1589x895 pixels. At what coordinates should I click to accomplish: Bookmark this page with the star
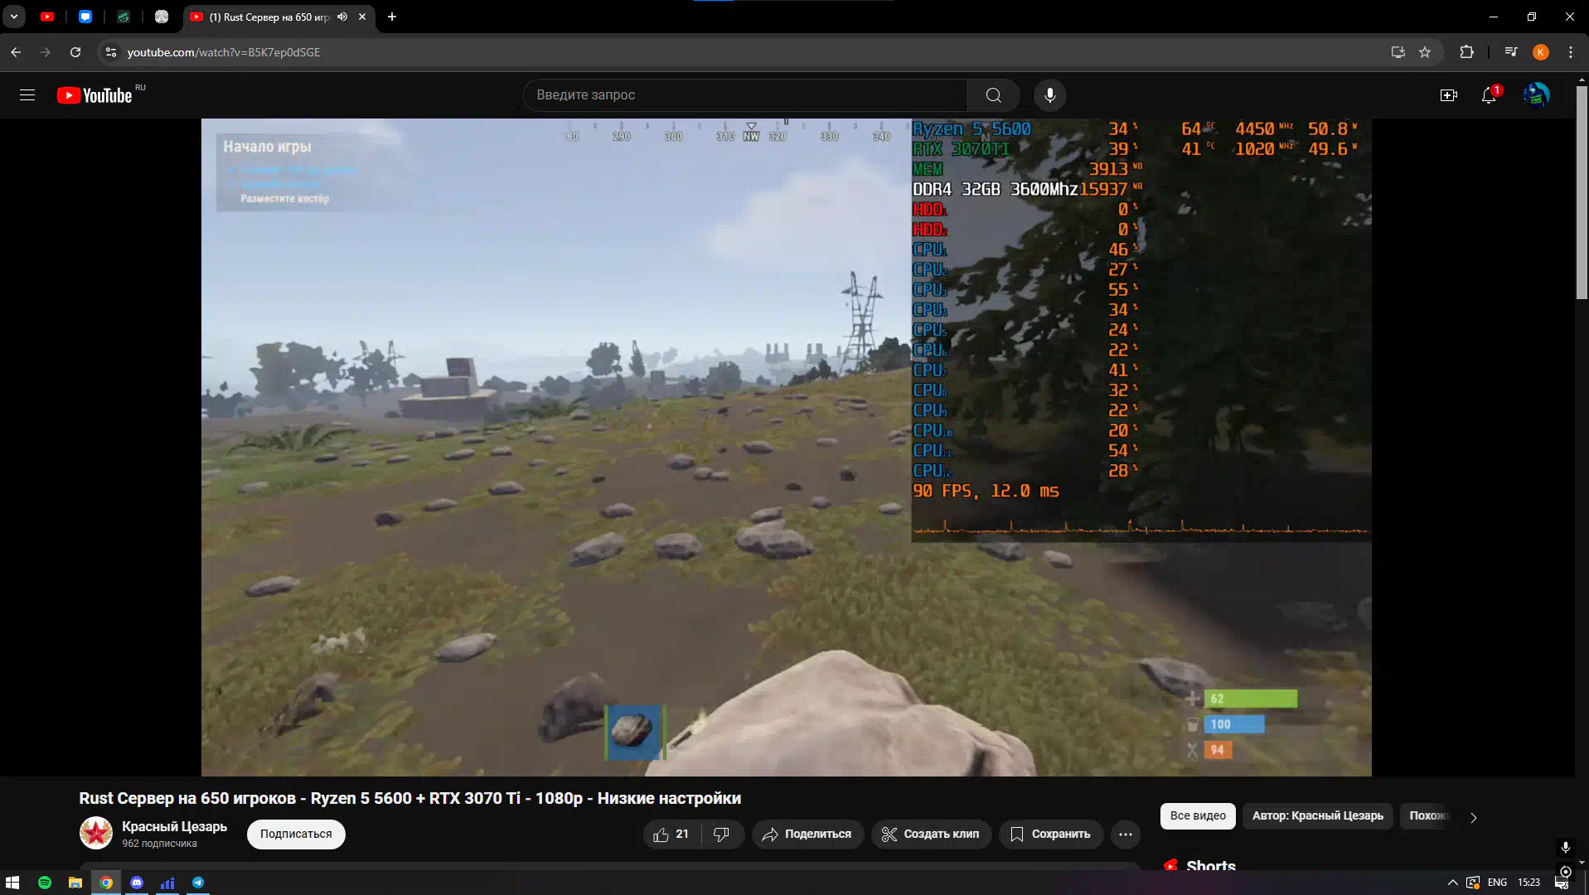[x=1425, y=52]
